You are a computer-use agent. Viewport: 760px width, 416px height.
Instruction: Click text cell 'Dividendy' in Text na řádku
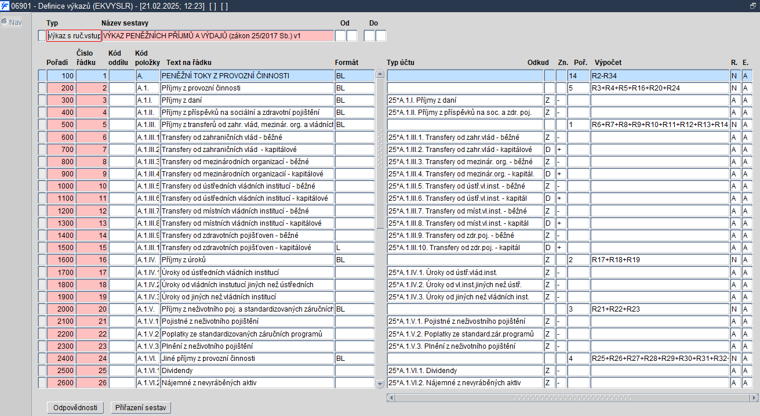(247, 371)
